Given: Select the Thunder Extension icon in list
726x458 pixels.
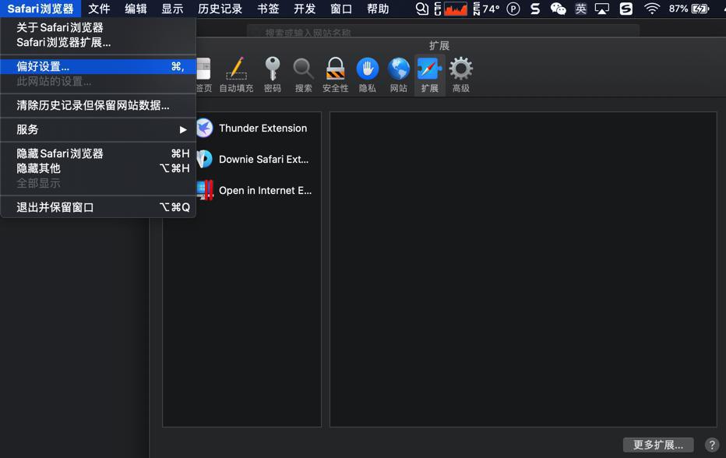Looking at the screenshot, I should tap(204, 128).
